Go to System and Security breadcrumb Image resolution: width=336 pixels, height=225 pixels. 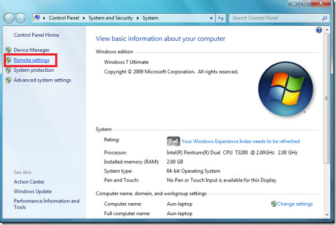110,18
